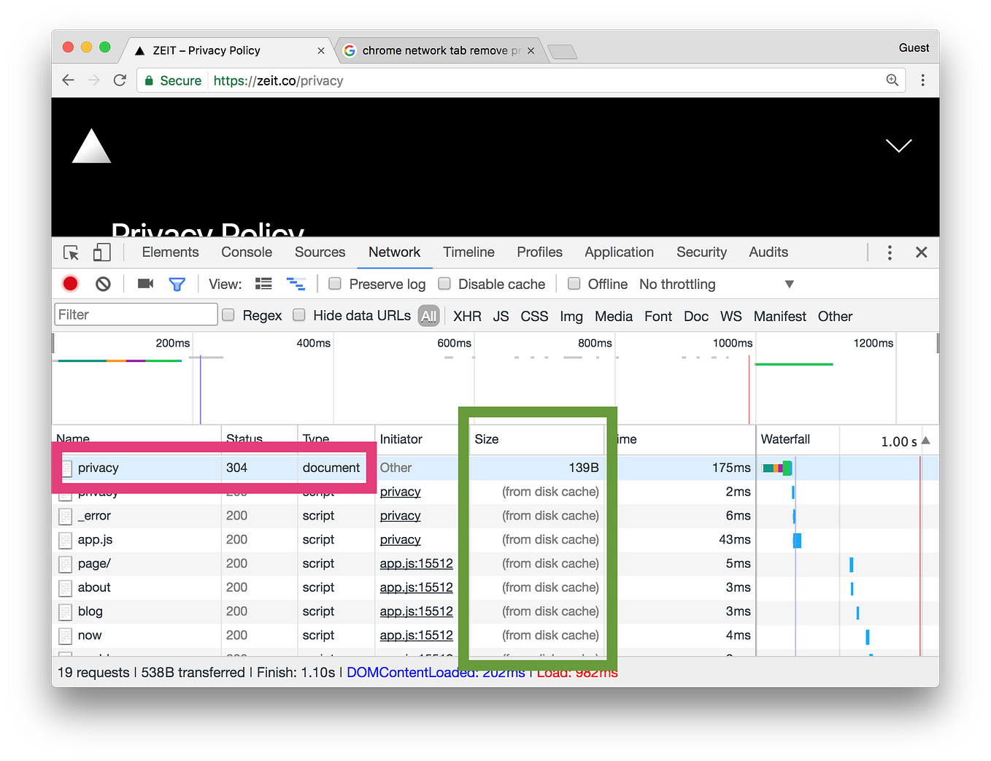
Task: Switch to the Sources tab
Action: 320,252
